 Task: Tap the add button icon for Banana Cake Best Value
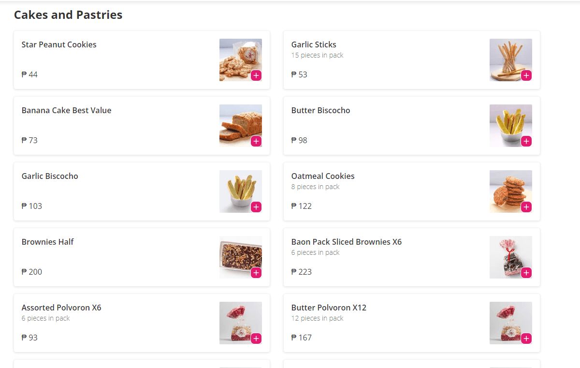pos(257,141)
